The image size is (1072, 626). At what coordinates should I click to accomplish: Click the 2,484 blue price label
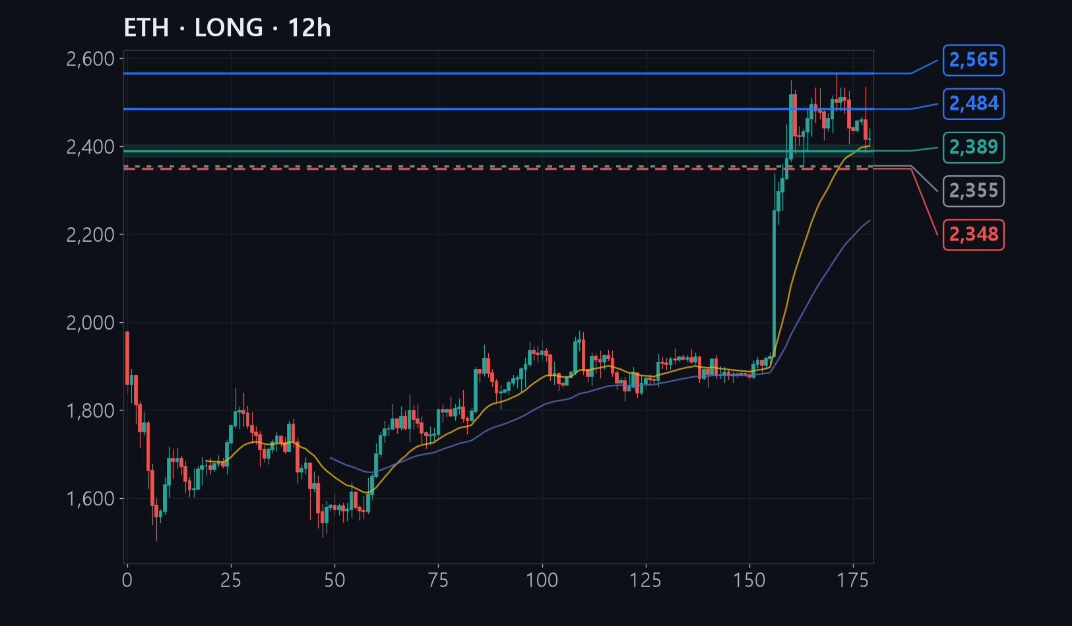click(x=974, y=103)
